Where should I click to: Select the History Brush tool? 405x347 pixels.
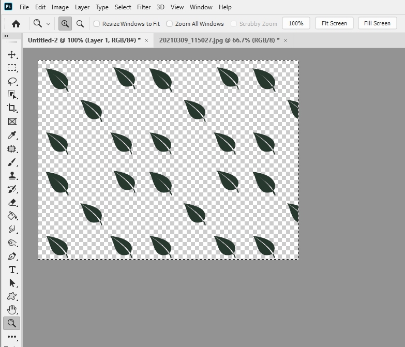11,189
